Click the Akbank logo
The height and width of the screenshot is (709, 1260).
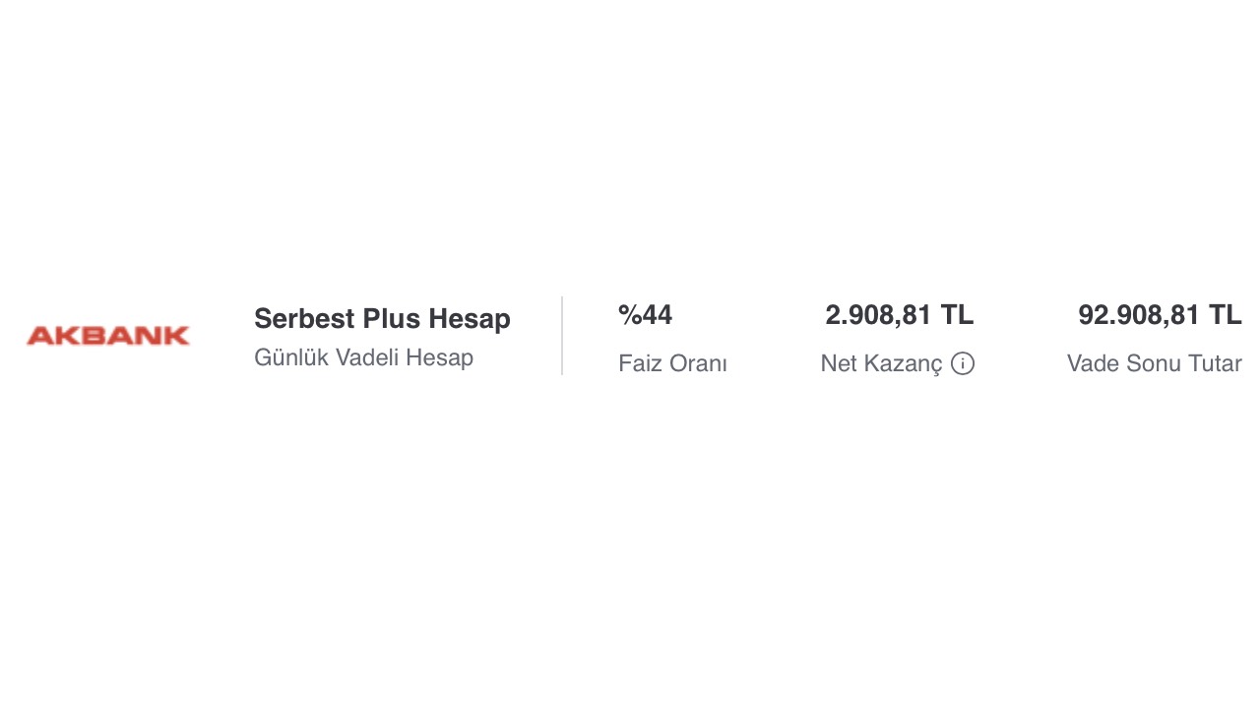(108, 336)
